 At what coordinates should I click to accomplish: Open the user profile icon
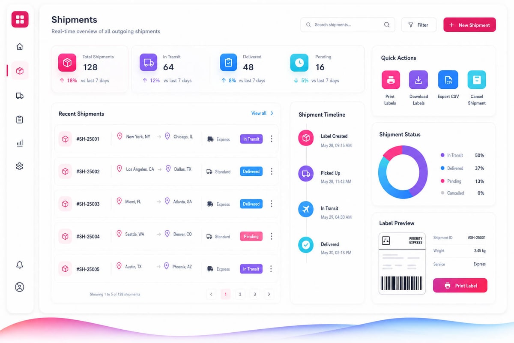pyautogui.click(x=20, y=287)
